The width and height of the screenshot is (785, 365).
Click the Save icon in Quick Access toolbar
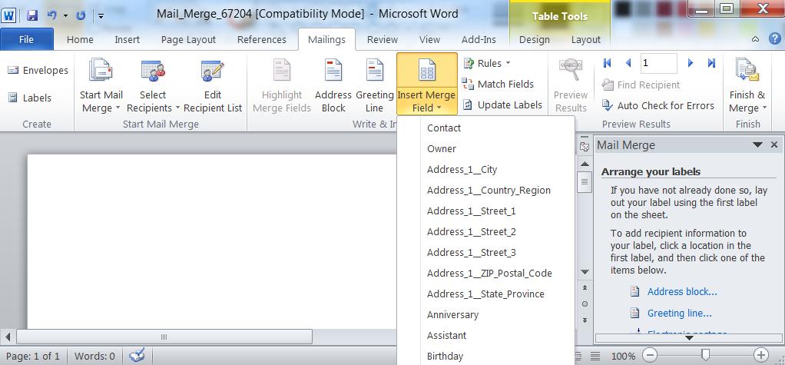tap(32, 15)
